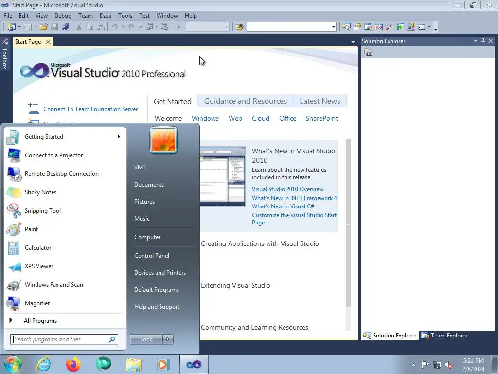Expand All Programs in the Start menu

(x=40, y=320)
